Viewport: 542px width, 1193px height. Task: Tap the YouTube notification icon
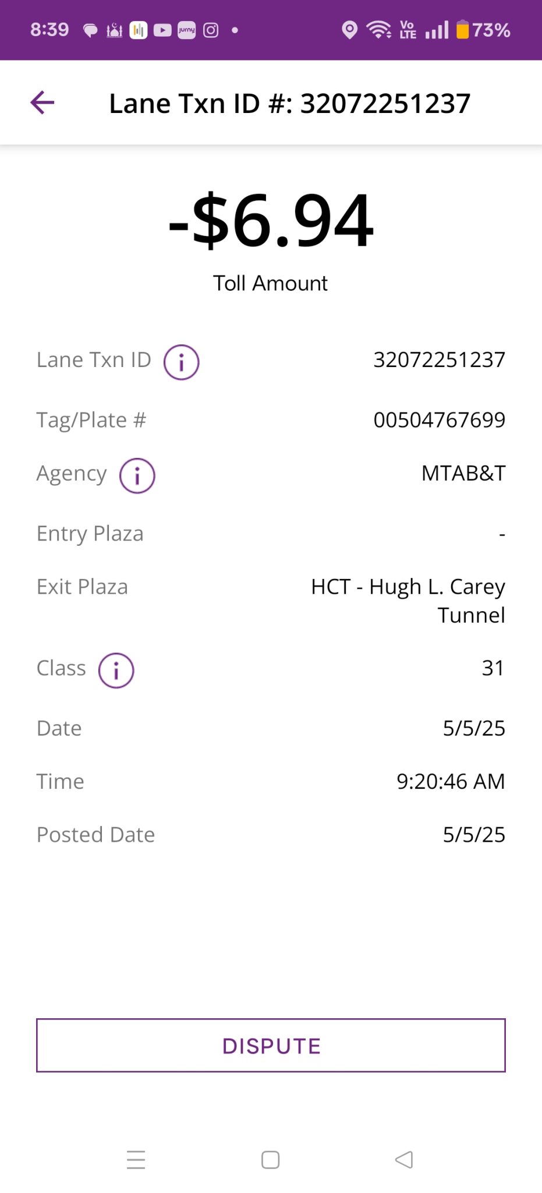(162, 30)
